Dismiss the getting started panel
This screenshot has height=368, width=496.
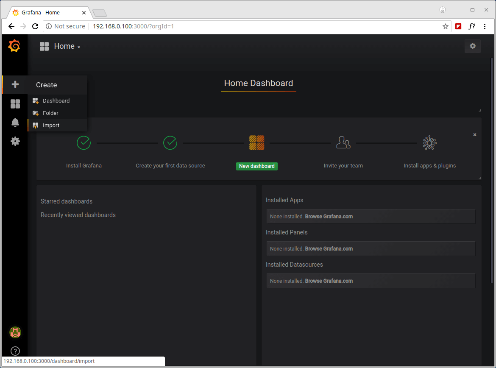pos(474,134)
